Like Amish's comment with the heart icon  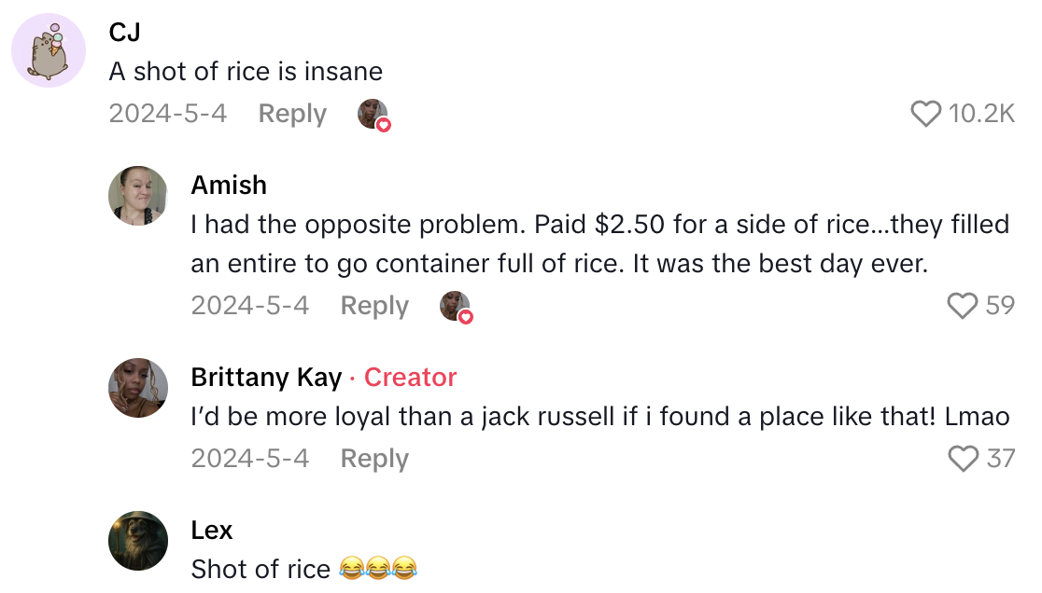962,305
